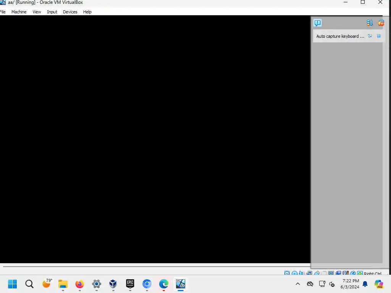Click the delete finished notifications icon

[x=381, y=23]
